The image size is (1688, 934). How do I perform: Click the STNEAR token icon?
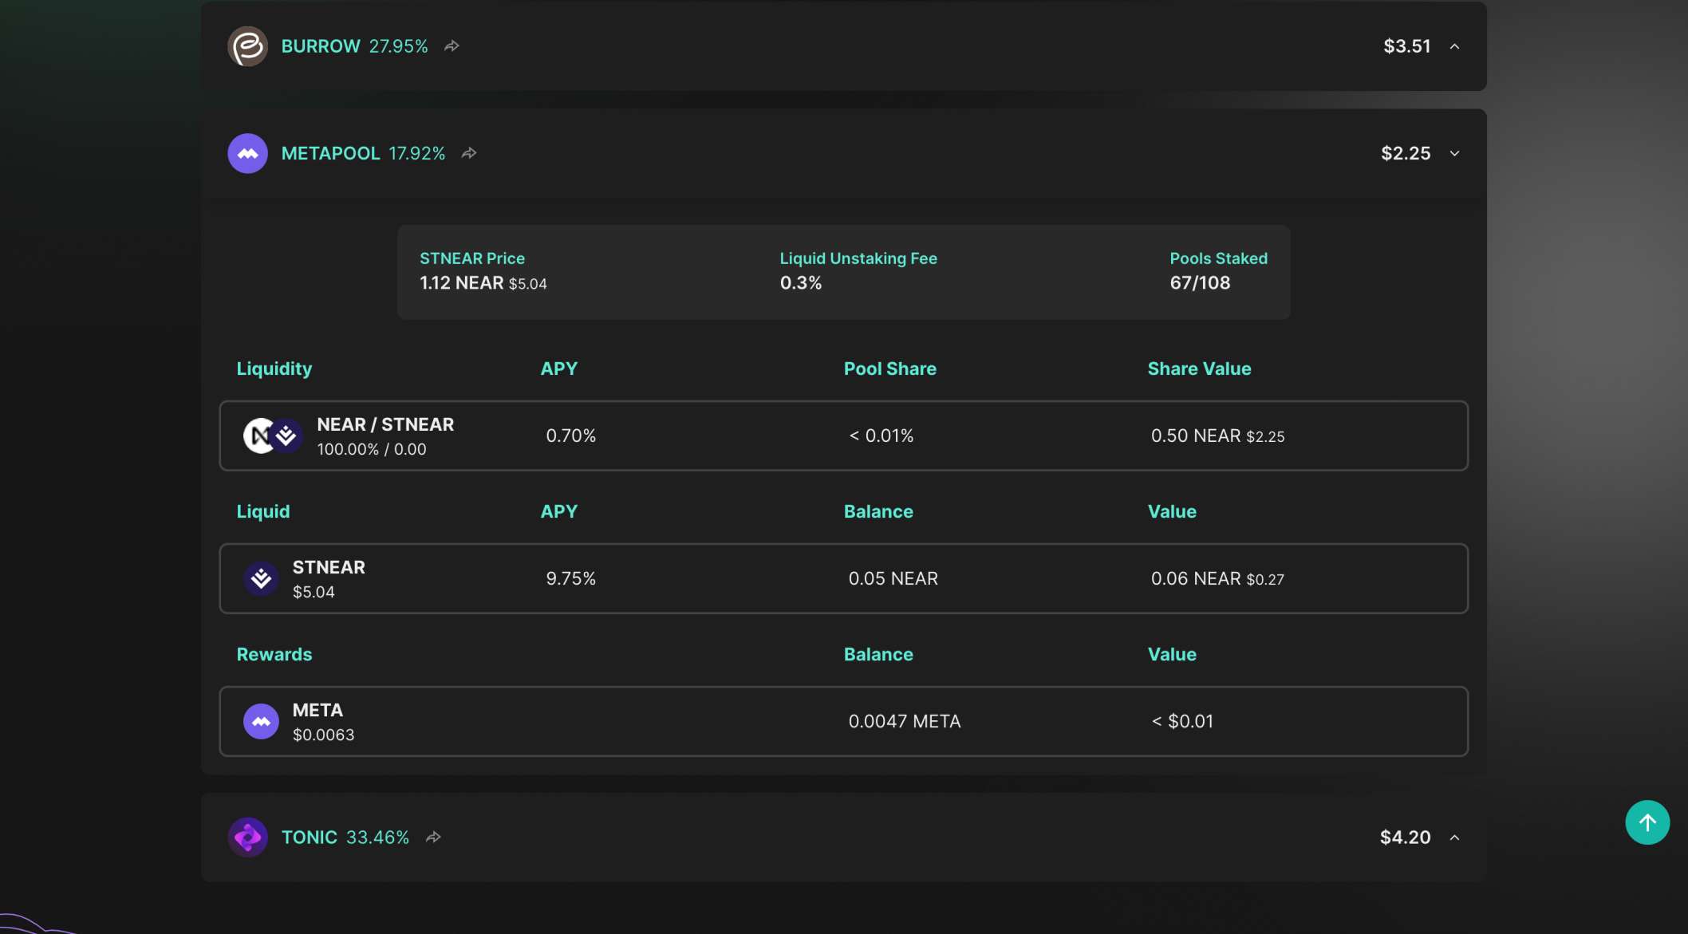261,579
